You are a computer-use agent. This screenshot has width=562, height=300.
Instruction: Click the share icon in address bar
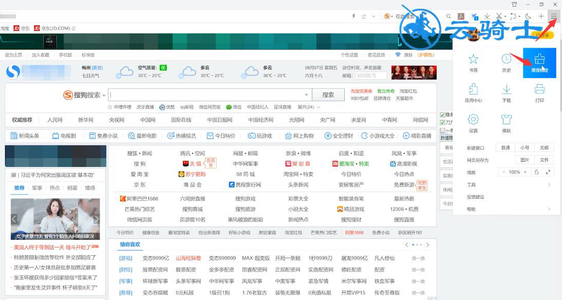pyautogui.click(x=364, y=16)
